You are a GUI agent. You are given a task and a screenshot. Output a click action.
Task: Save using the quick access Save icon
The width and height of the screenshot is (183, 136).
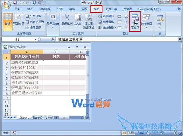pyautogui.click(x=15, y=3)
